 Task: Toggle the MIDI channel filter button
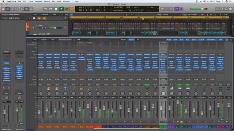220,40
